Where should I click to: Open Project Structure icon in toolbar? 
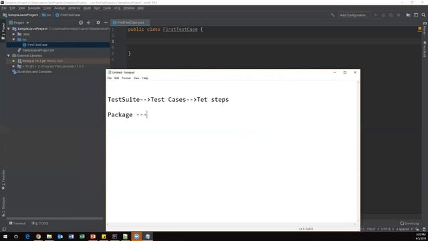[408, 15]
